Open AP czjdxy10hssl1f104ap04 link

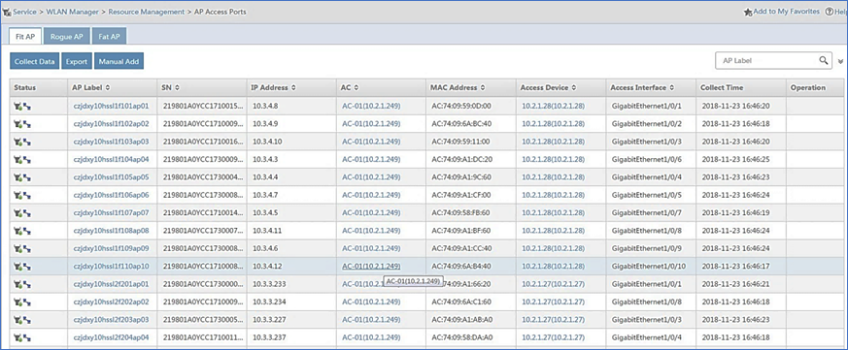111,160
